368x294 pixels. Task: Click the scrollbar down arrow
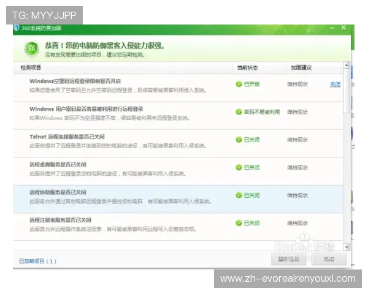point(347,247)
